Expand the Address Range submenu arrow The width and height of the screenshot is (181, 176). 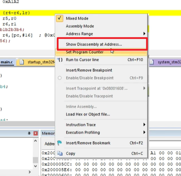[144, 33]
